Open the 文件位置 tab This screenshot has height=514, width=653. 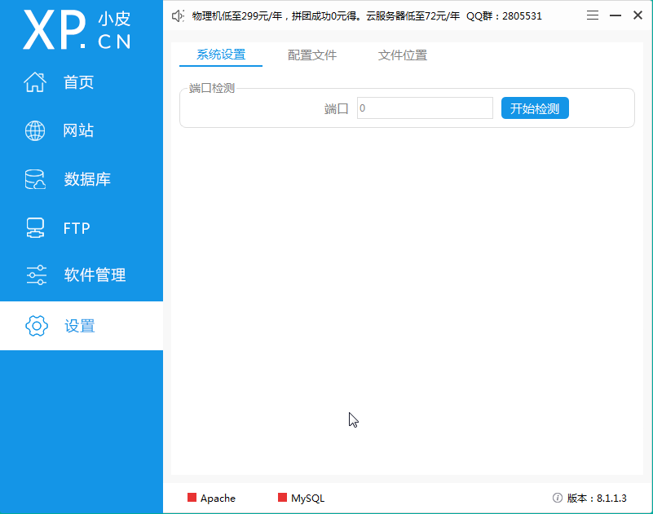click(403, 55)
